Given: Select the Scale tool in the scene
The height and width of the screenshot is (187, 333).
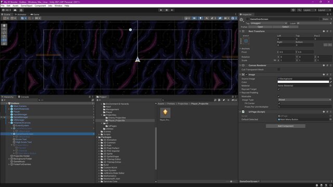Looking at the screenshot, I should (4, 36).
